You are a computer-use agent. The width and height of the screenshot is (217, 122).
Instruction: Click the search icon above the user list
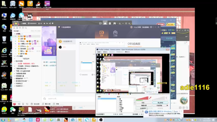pos(26,28)
